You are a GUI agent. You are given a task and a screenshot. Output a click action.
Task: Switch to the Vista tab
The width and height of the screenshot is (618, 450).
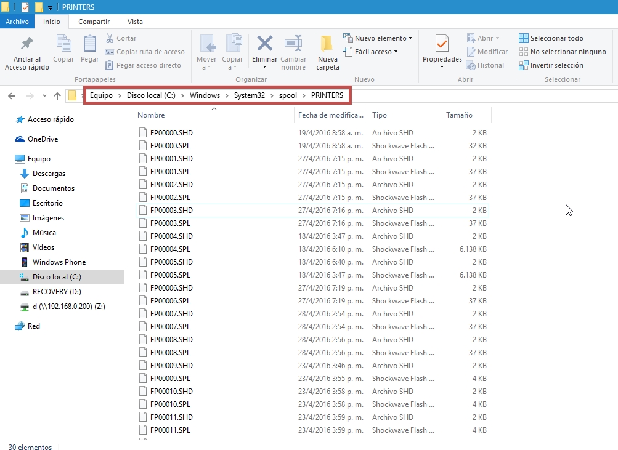point(135,22)
